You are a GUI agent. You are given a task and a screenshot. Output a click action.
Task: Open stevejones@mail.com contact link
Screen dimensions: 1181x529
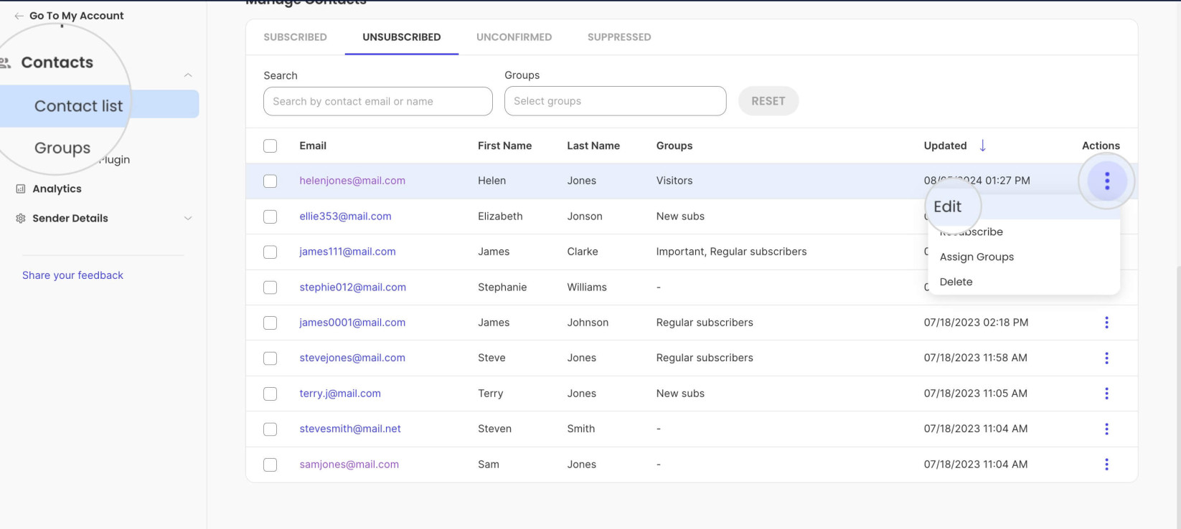(x=352, y=358)
